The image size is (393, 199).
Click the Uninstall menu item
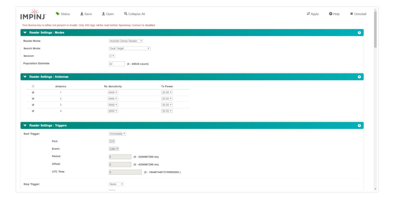358,13
